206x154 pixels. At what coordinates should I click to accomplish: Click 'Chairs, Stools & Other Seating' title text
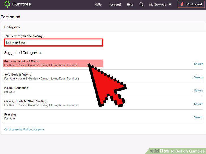tap(25, 101)
